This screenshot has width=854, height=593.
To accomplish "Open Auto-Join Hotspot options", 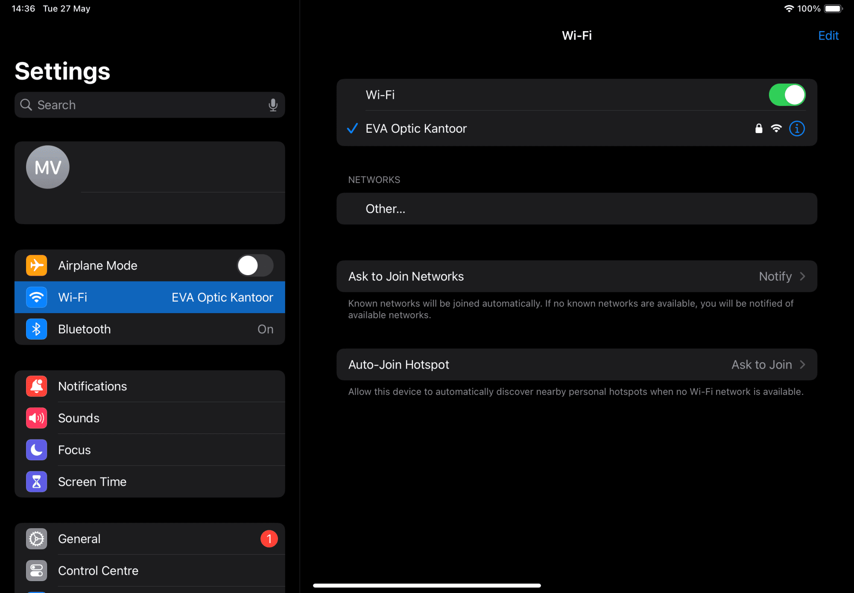I will 576,364.
